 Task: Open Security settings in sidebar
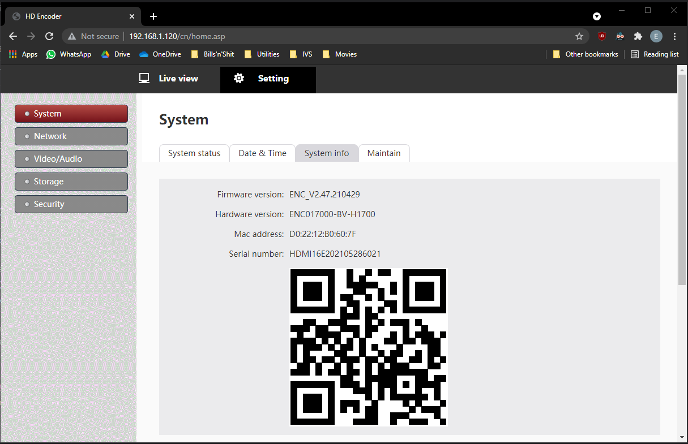(71, 204)
